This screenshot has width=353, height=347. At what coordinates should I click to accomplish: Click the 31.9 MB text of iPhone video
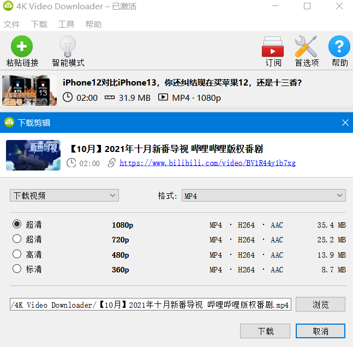point(134,98)
